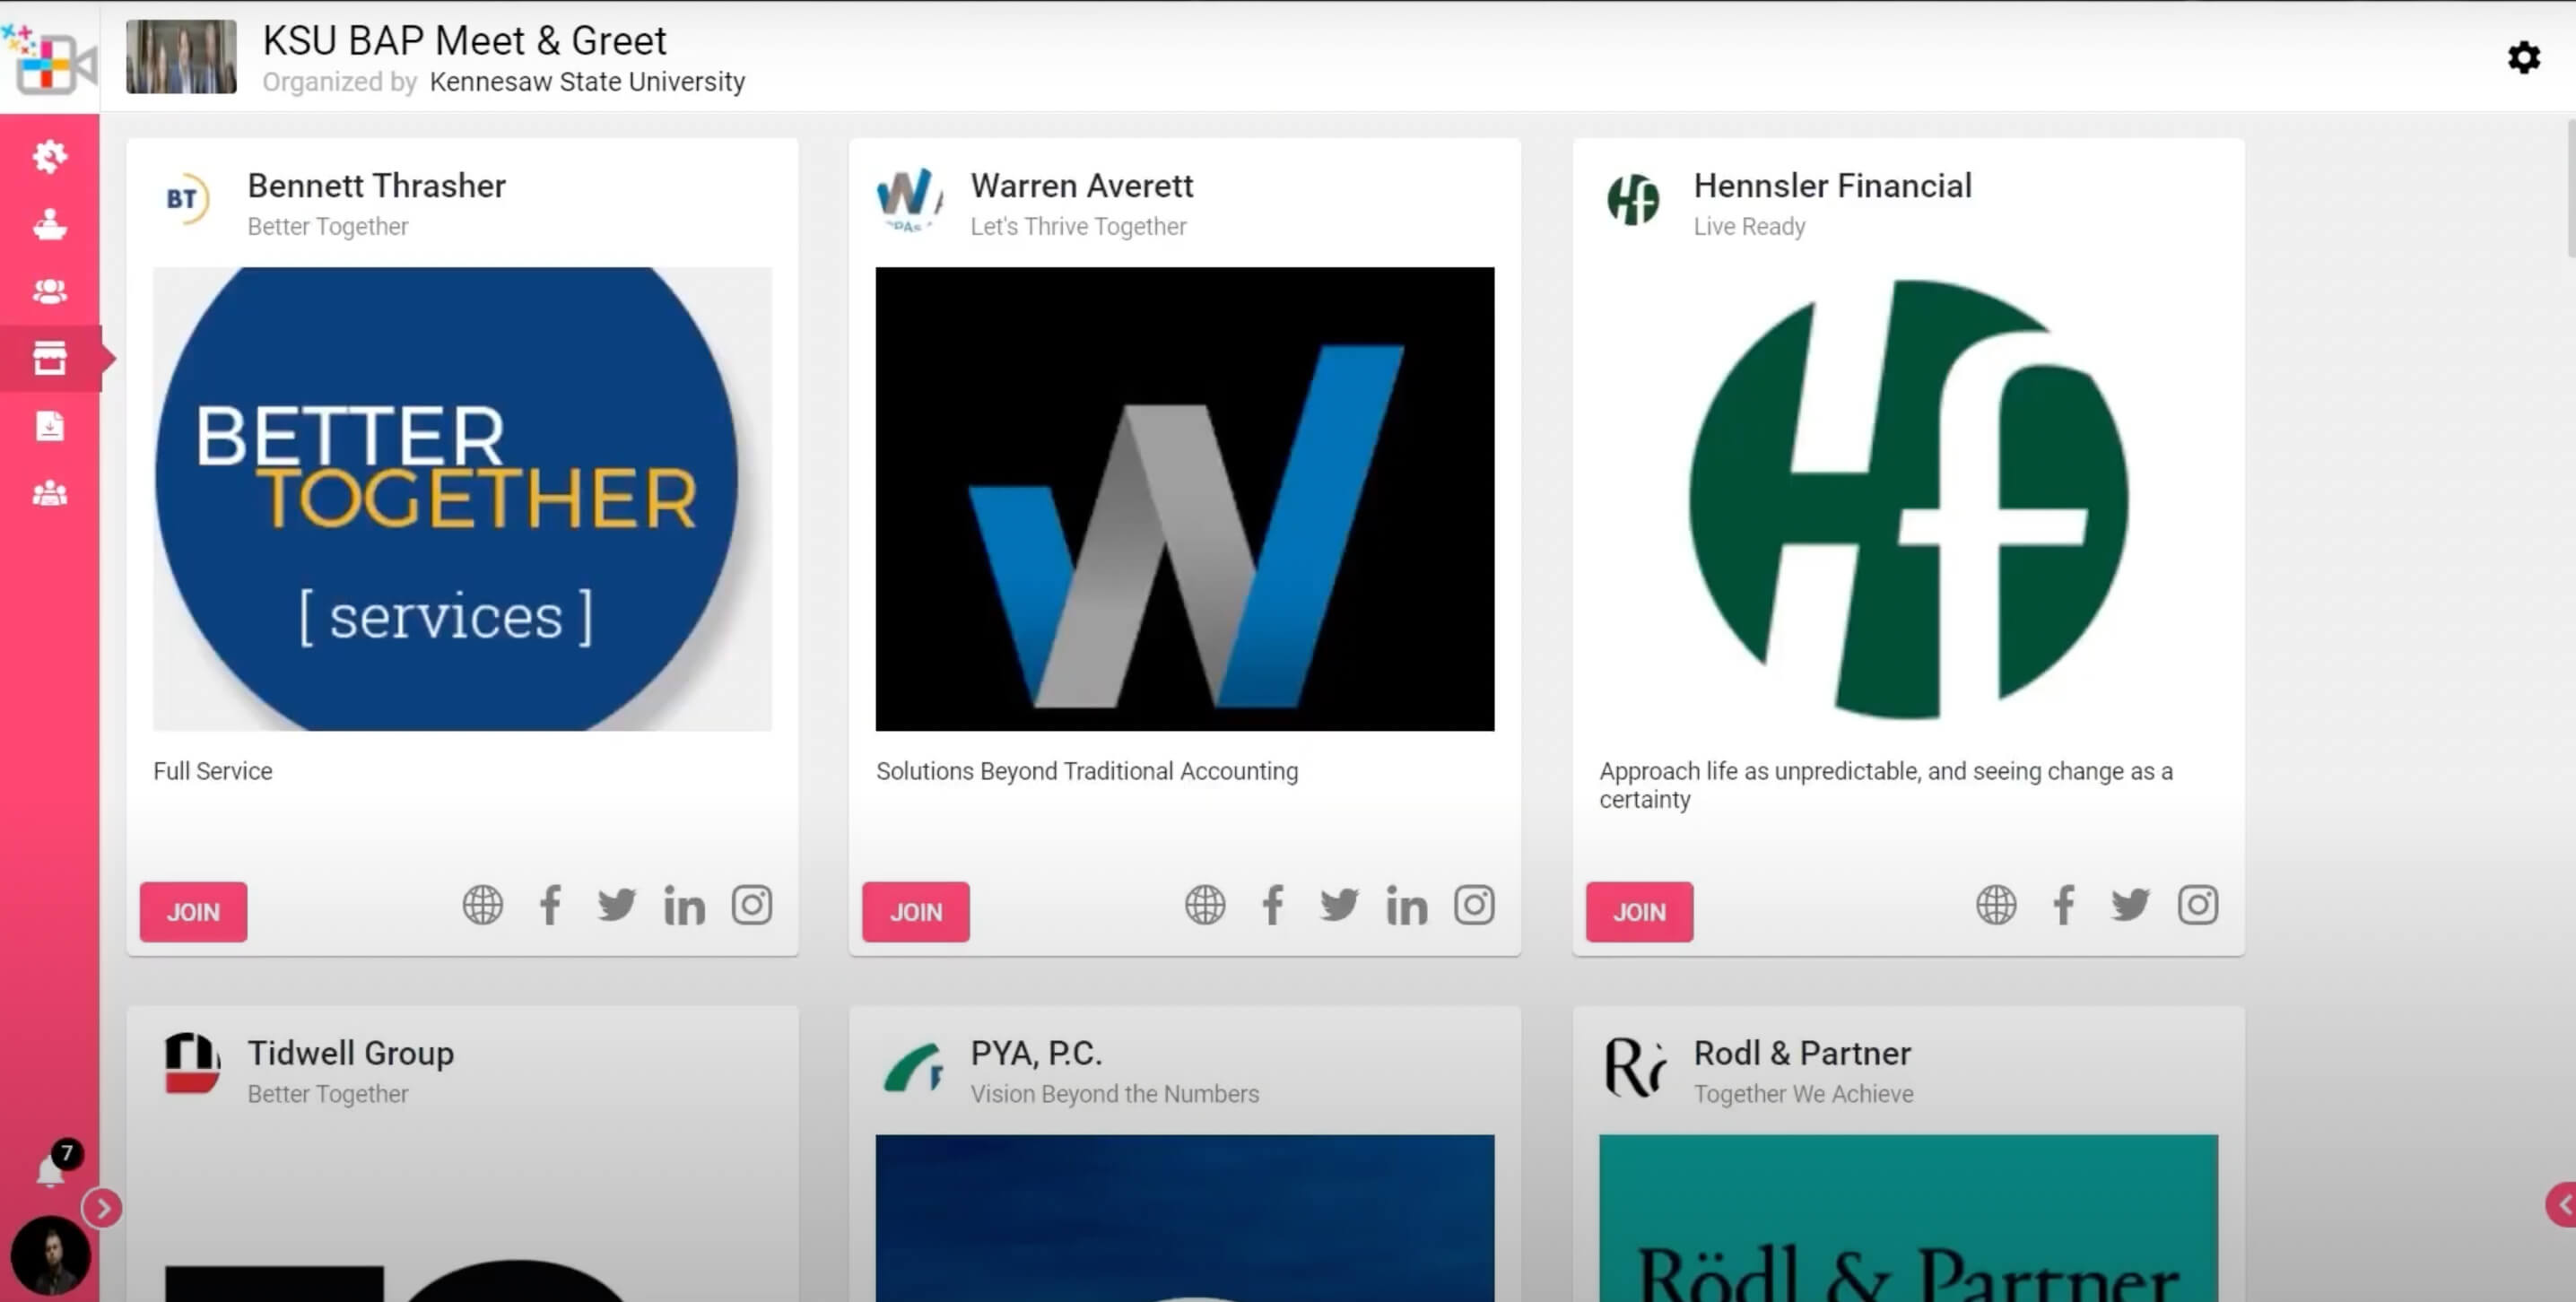Open Bennett Thrasher Facebook page
The width and height of the screenshot is (2576, 1302).
click(550, 905)
